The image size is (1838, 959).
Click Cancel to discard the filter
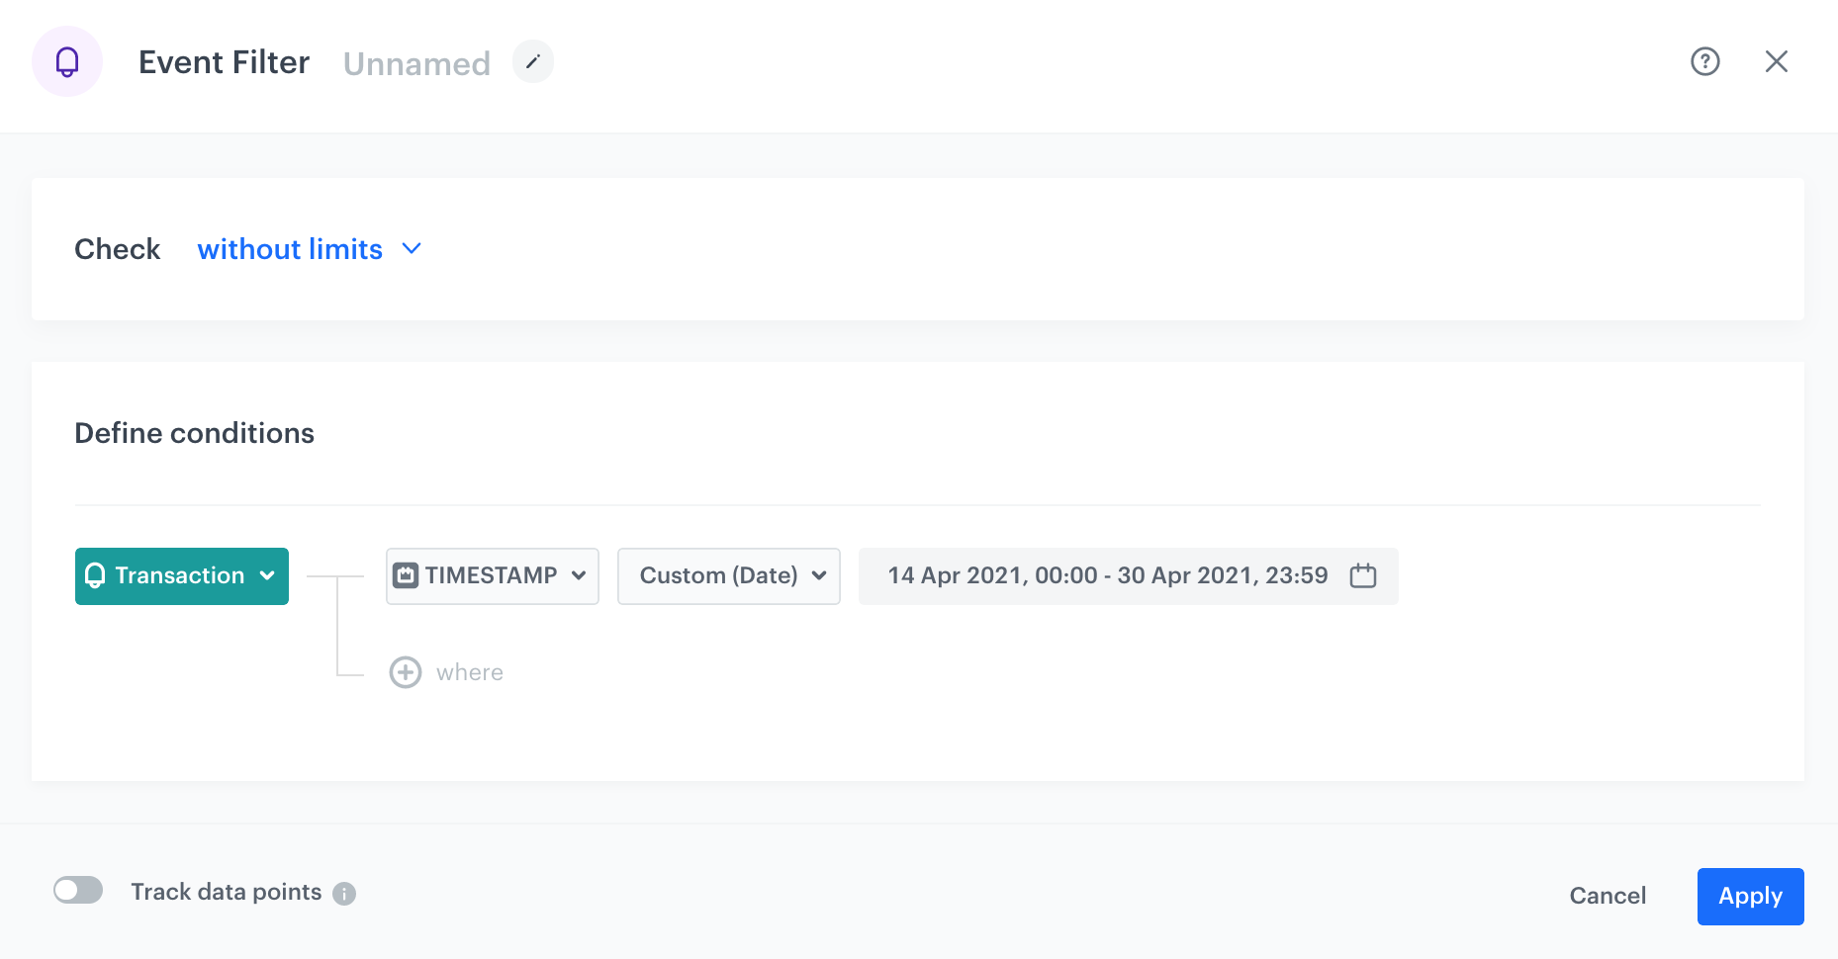pos(1608,896)
